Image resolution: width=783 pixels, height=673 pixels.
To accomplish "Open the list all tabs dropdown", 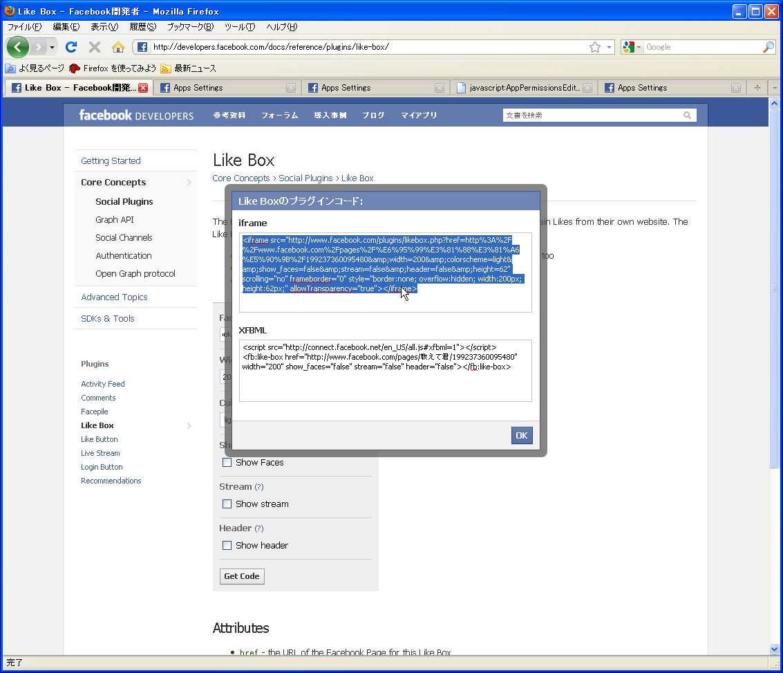I will [775, 88].
